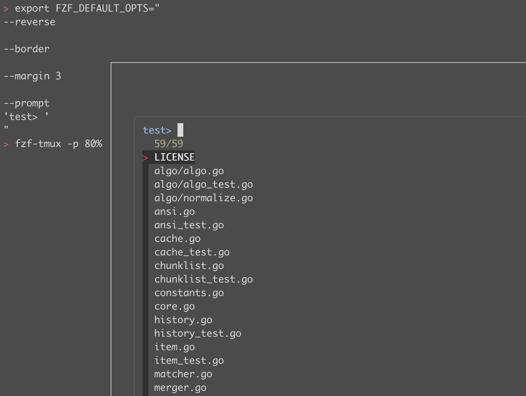526x396 pixels.
Task: Select algo/algo_test.go from the list
Action: 203,184
